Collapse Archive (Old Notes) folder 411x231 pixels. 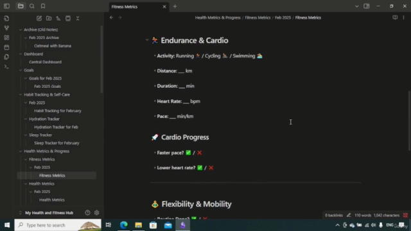coord(21,30)
